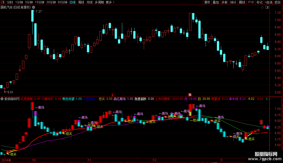The width and height of the screenshot is (283, 163).
Task: Click the 品红离场: 1.00 indicator value
Action: [123, 99]
